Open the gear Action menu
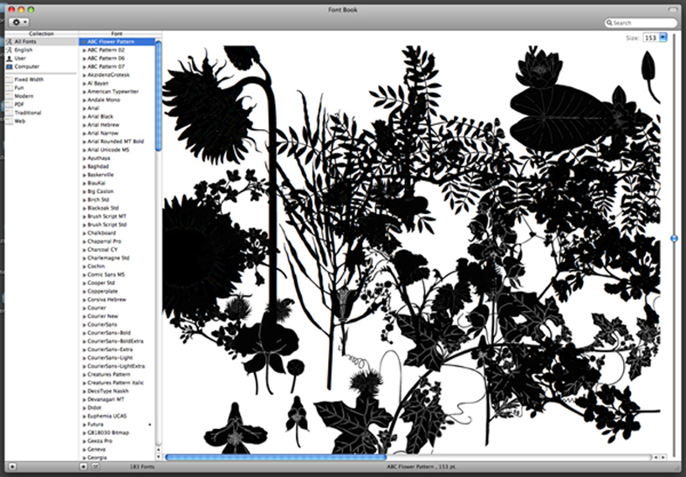The image size is (686, 477). [x=18, y=22]
